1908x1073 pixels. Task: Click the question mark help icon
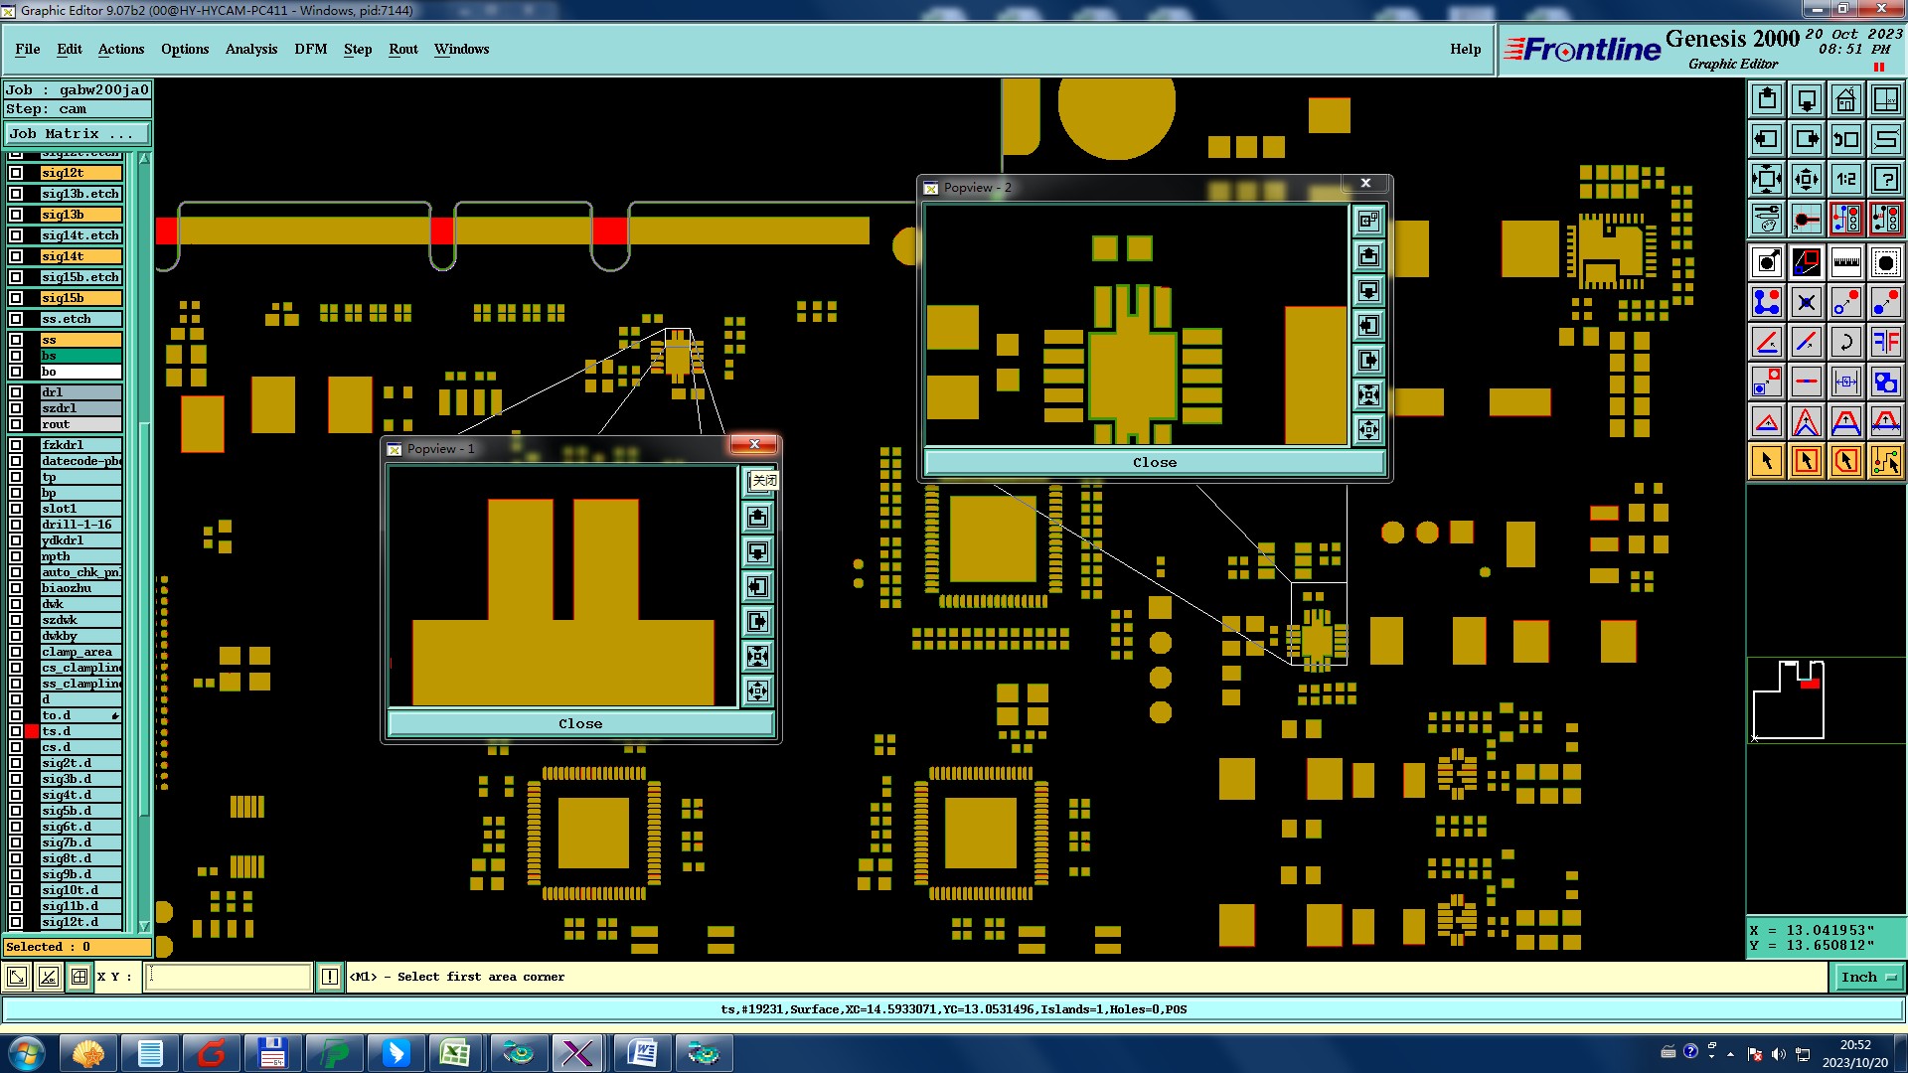click(1885, 179)
